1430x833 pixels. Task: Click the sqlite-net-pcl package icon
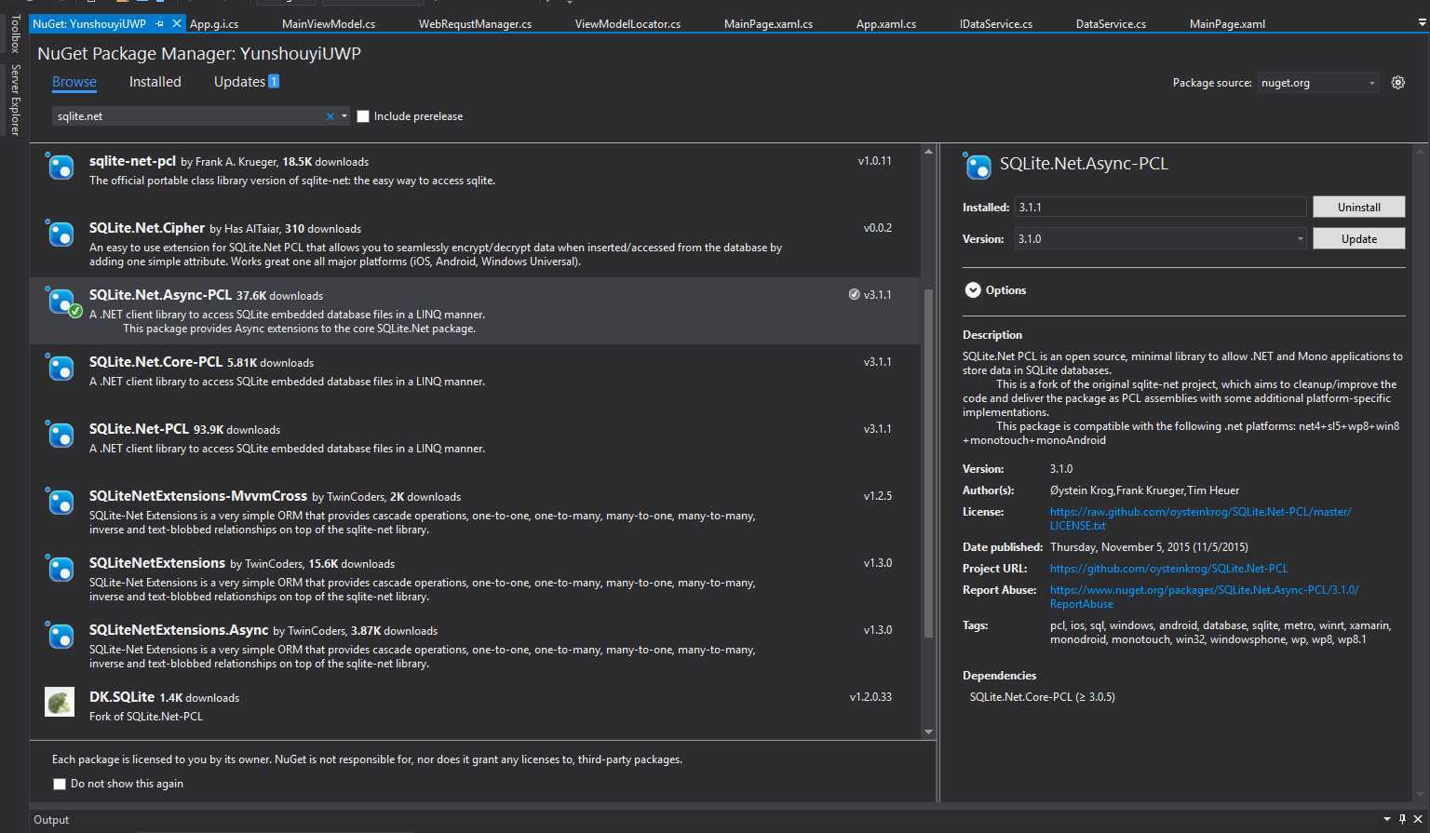pos(61,168)
